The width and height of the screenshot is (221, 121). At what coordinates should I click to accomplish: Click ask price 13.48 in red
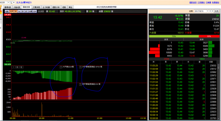click(x=192, y=56)
